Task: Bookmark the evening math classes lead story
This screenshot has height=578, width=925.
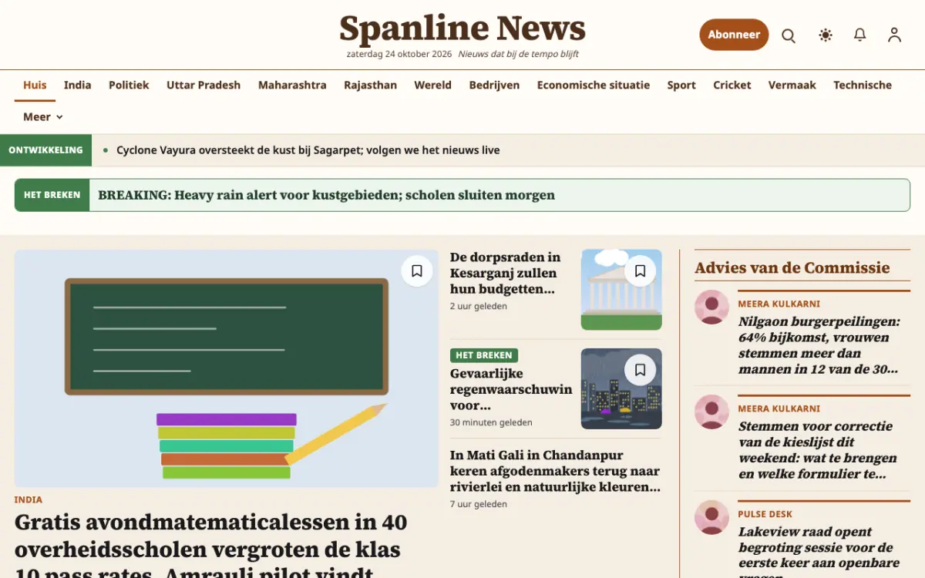Action: click(x=417, y=271)
